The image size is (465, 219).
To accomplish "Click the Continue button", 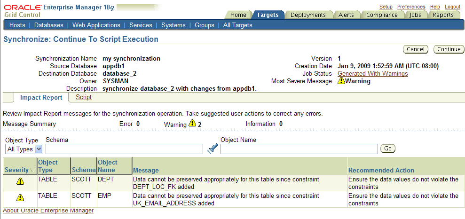I will pos(449,49).
